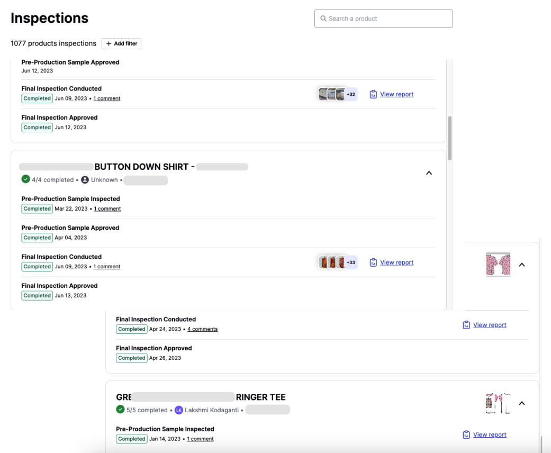
Task: Click Completed badge dated Apr 26, 2023
Action: click(x=132, y=358)
